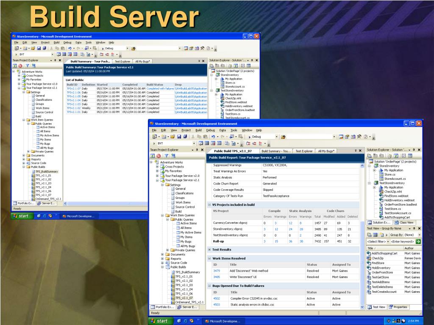This screenshot has width=434, height=325.
Task: Switch to the Build Summary - Tou... tab in front window
Action: click(x=276, y=151)
